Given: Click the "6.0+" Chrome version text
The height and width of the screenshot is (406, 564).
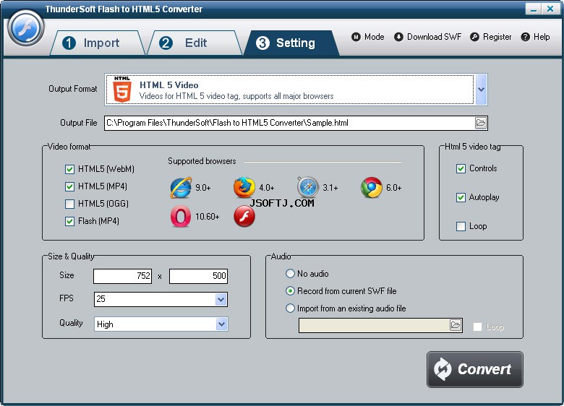Looking at the screenshot, I should [x=394, y=188].
